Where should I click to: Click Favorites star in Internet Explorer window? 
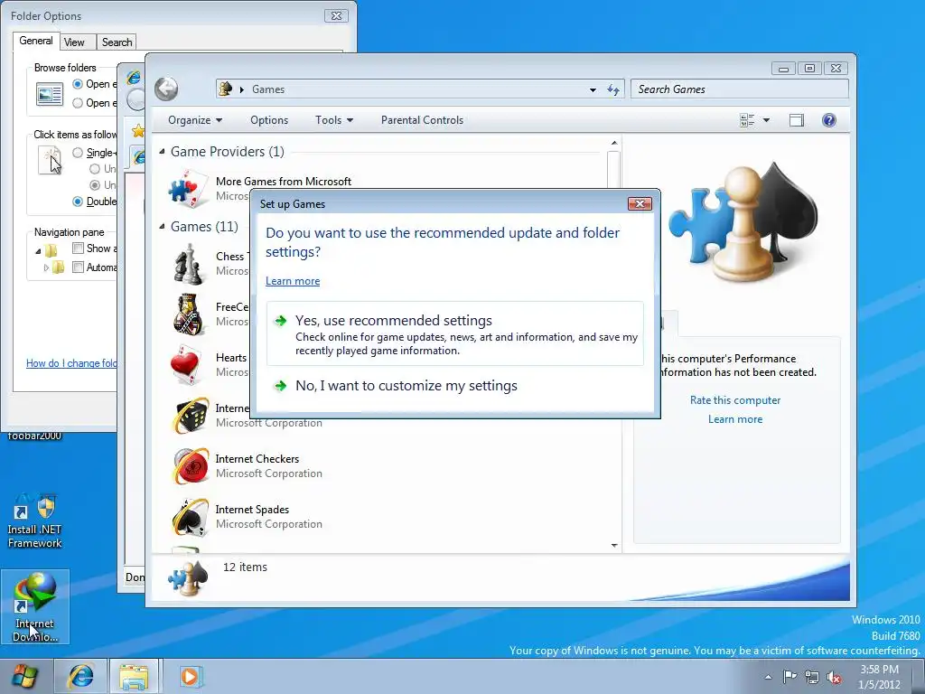coord(138,130)
